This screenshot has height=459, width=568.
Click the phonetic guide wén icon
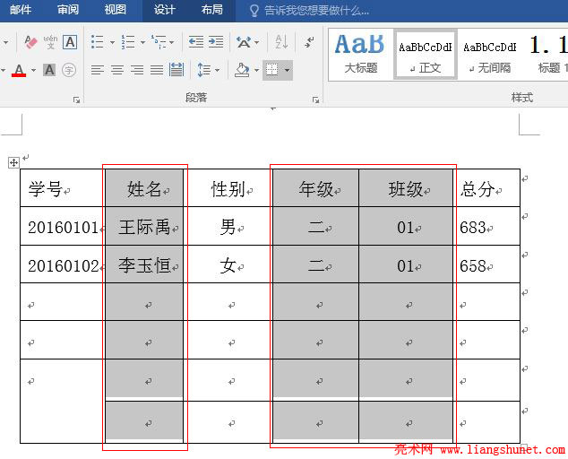click(x=50, y=42)
